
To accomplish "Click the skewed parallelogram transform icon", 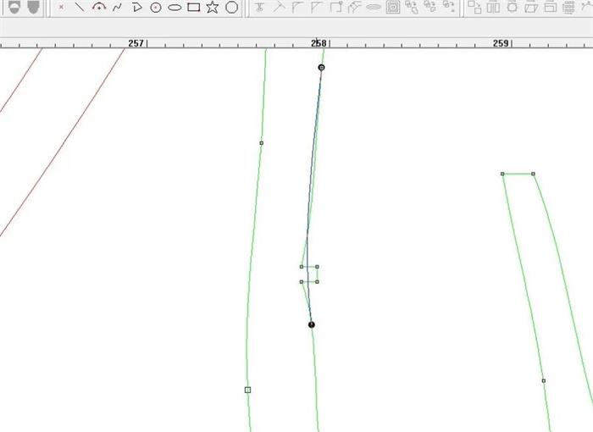I will (531, 7).
